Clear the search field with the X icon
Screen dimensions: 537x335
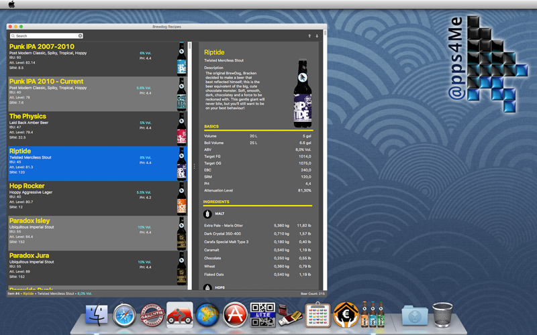(x=80, y=36)
